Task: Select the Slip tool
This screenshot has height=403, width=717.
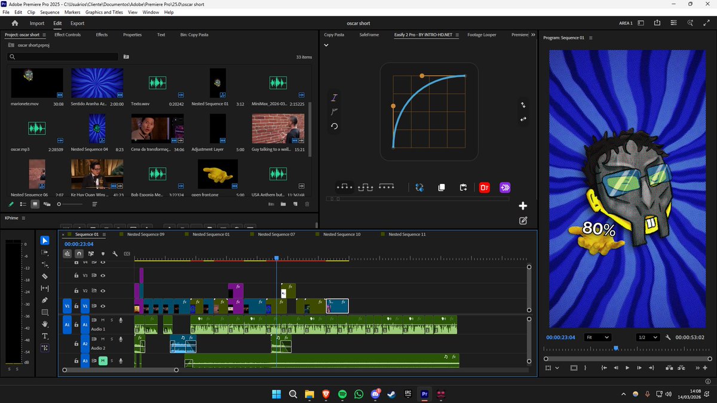Action: click(x=45, y=288)
